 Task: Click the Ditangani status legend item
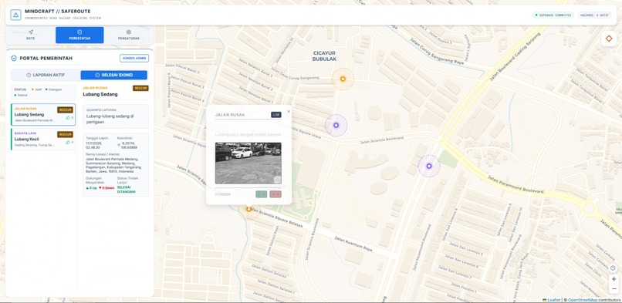tap(53, 89)
